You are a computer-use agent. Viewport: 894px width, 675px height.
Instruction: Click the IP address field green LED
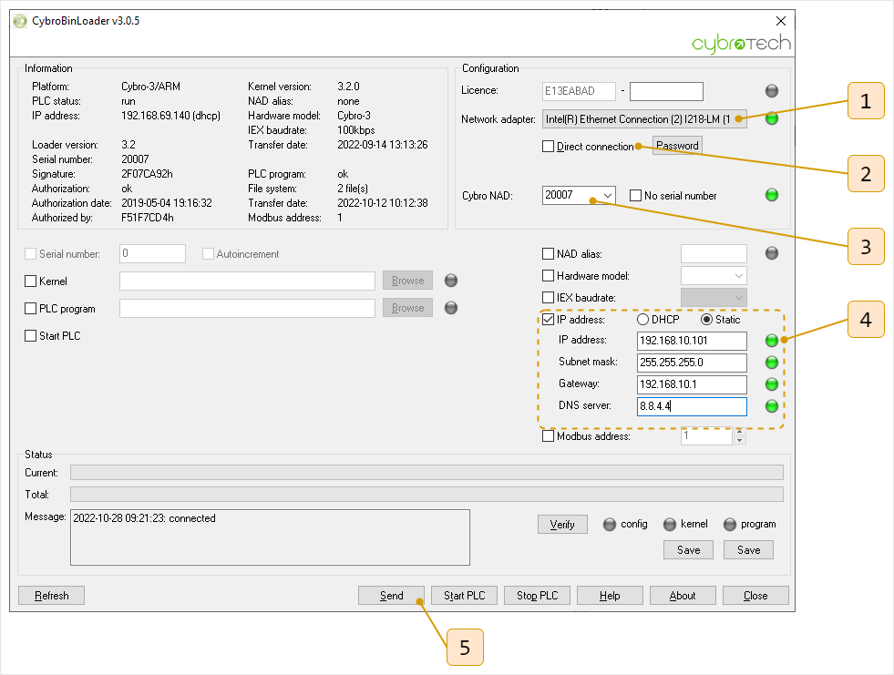771,341
